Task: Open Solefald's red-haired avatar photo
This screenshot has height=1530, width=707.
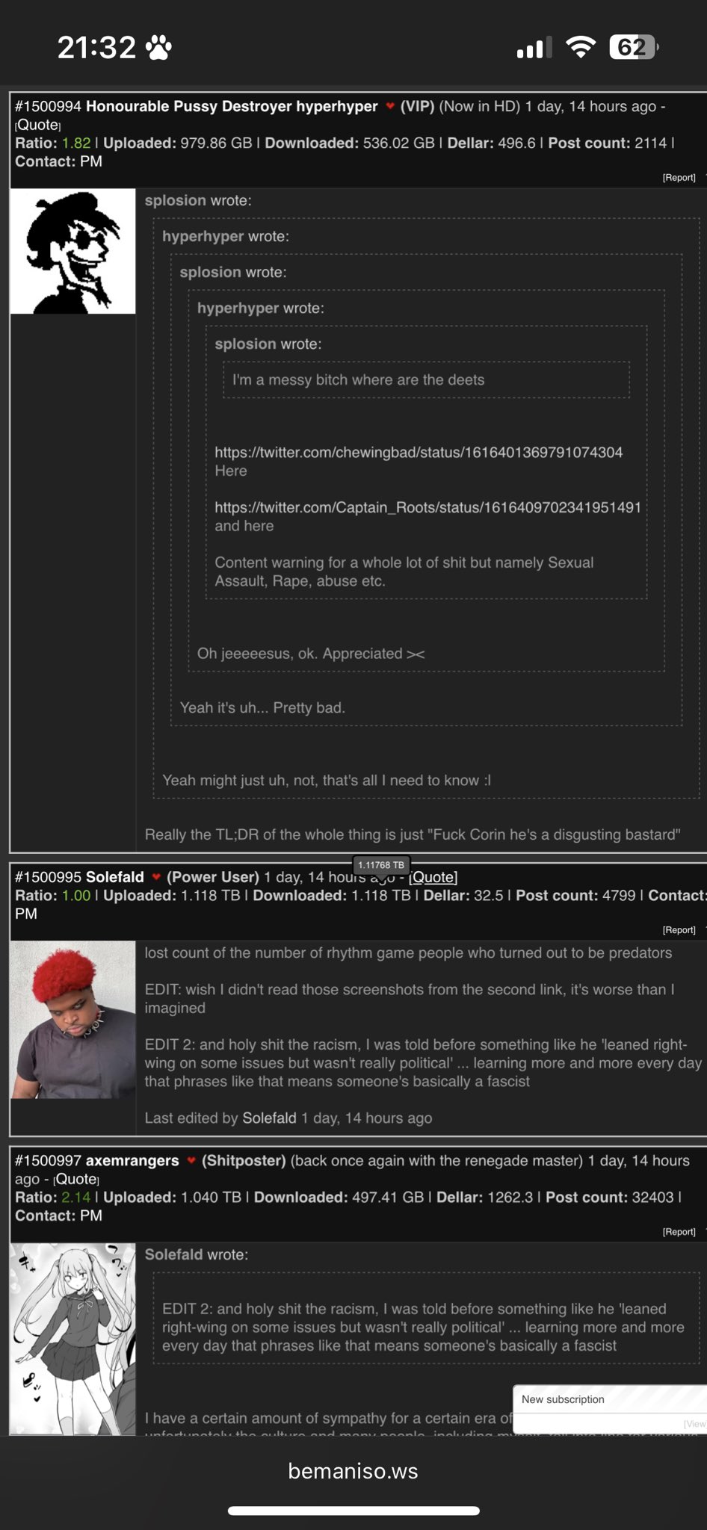Action: (x=72, y=1020)
